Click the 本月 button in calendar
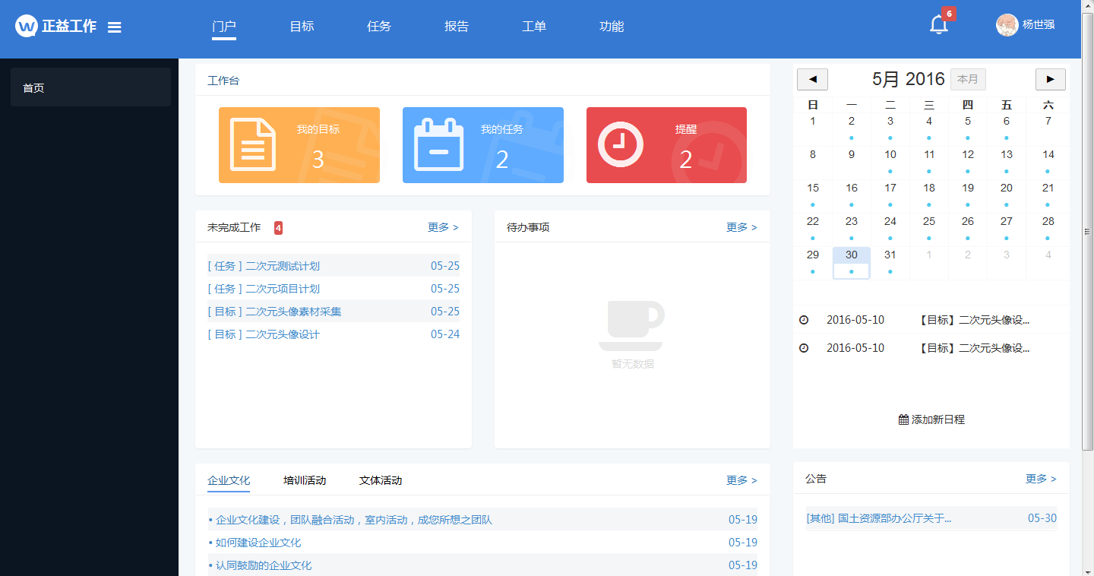1094x576 pixels. click(968, 79)
